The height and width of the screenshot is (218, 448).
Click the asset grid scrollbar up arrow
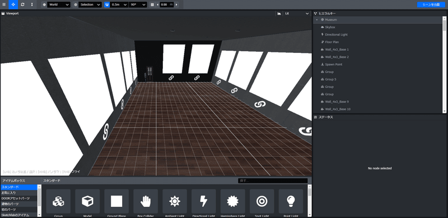click(x=310, y=186)
